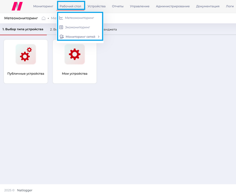Click the home breadcrumb icon
The height and width of the screenshot is (196, 236).
pyautogui.click(x=43, y=18)
